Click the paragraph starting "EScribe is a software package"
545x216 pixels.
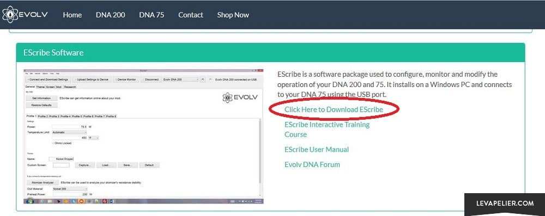pyautogui.click(x=395, y=84)
